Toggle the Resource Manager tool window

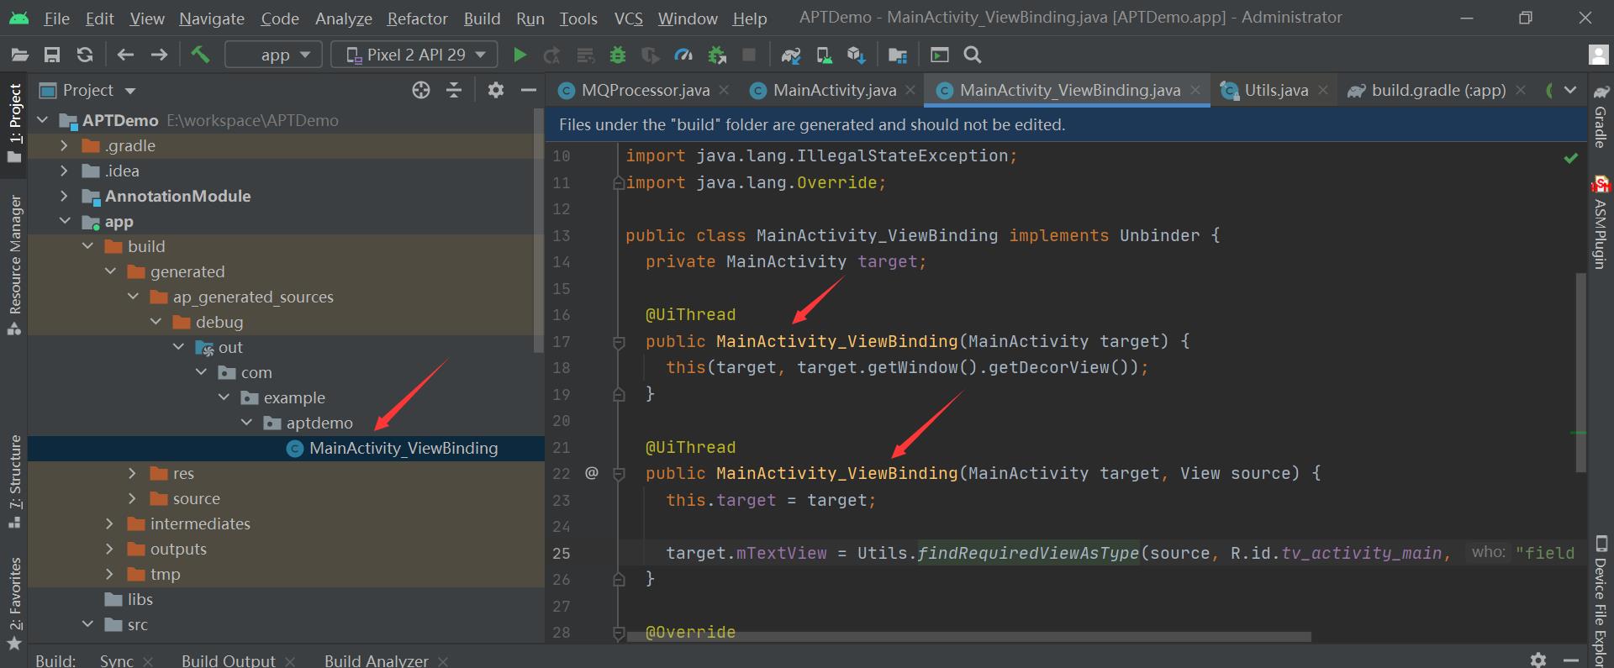(14, 265)
